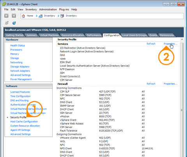Click the first Inventory breadcrumb icon

pos(41,16)
